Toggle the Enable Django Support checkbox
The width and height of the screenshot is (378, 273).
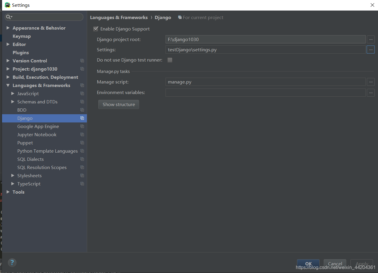(96, 29)
